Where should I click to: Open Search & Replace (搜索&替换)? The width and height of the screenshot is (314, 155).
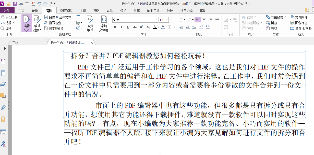pos(54,29)
